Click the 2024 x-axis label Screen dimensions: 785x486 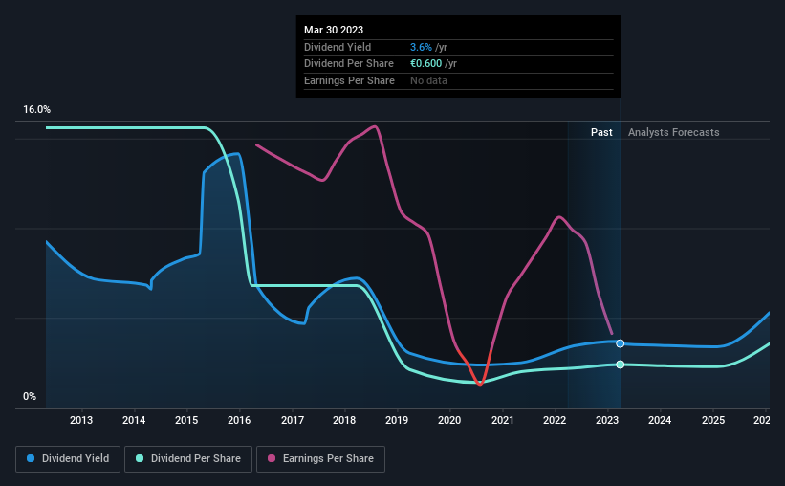pyautogui.click(x=660, y=420)
